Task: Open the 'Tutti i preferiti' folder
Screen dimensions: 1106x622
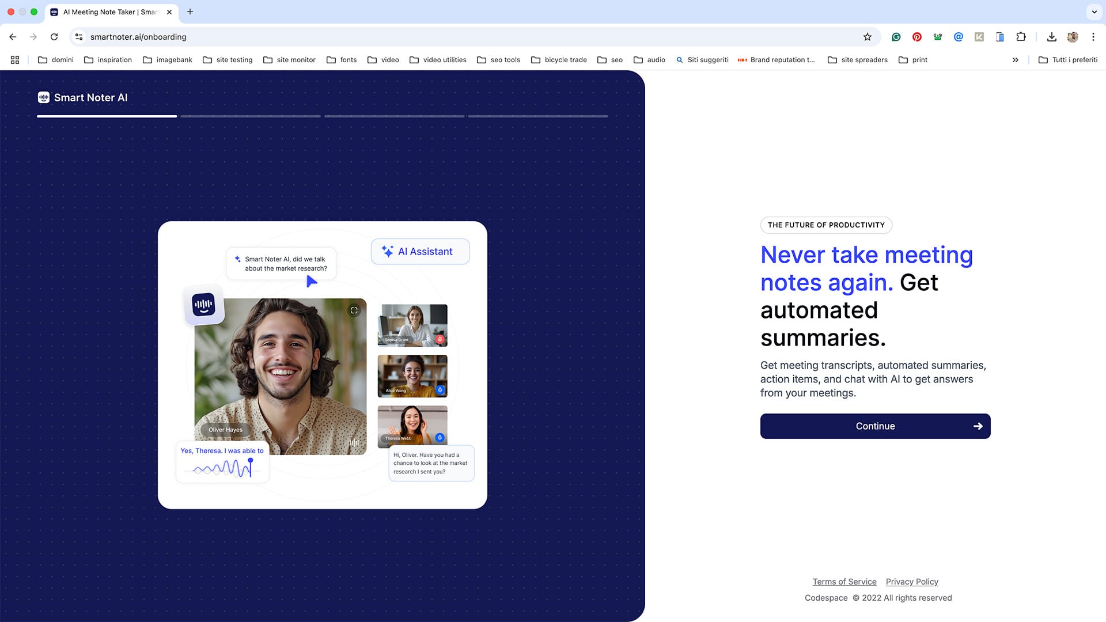Action: tap(1067, 59)
